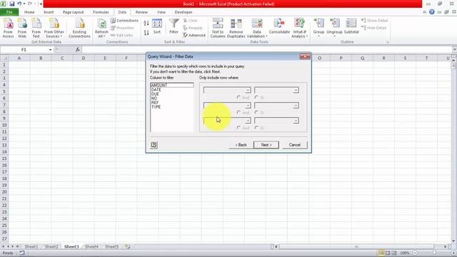Click the Back button in wizard
This screenshot has height=257, width=457.
[x=241, y=145]
